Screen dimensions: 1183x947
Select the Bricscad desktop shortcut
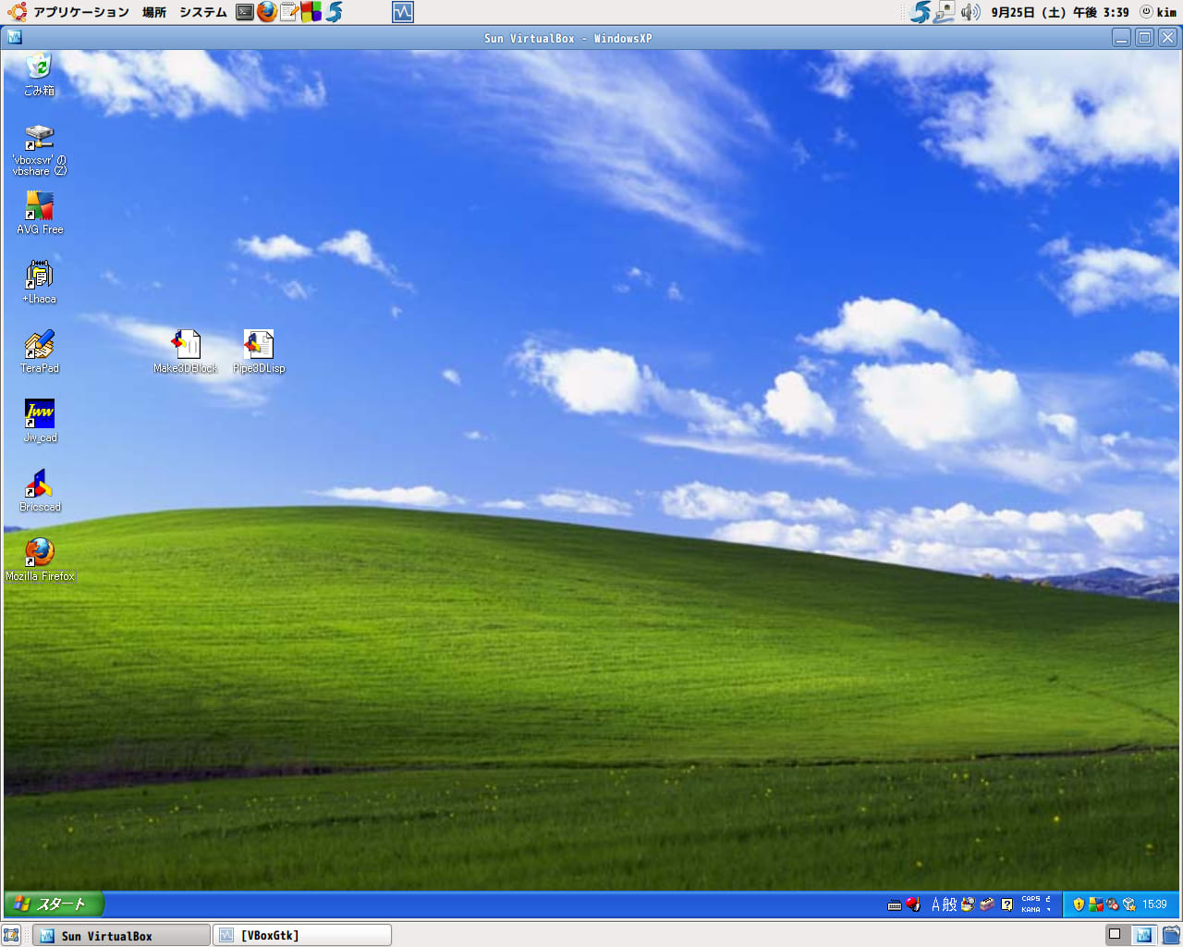coord(40,490)
